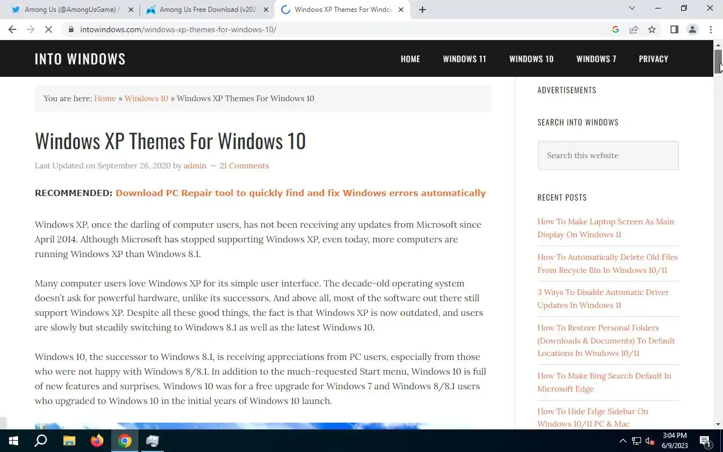723x452 pixels.
Task: Click the article title heading
Action: (x=170, y=141)
